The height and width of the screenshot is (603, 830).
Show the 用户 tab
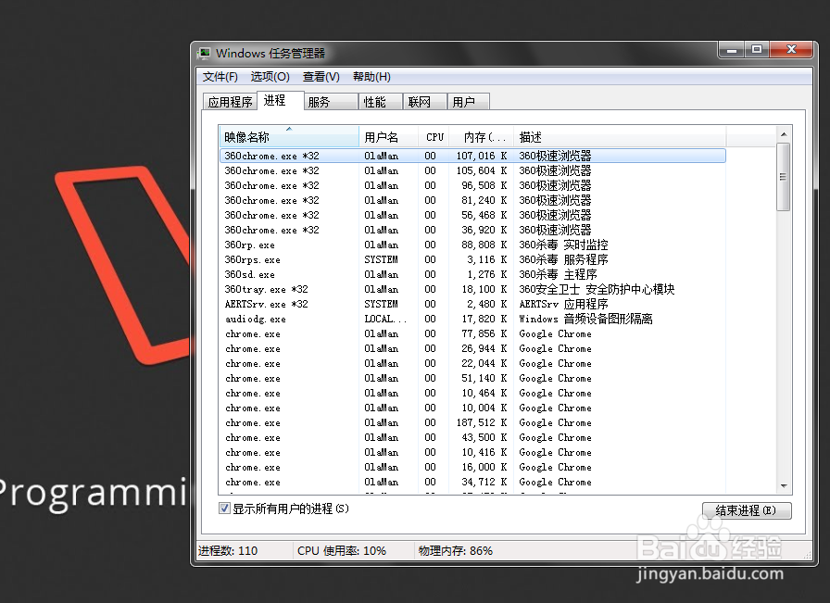(x=469, y=102)
